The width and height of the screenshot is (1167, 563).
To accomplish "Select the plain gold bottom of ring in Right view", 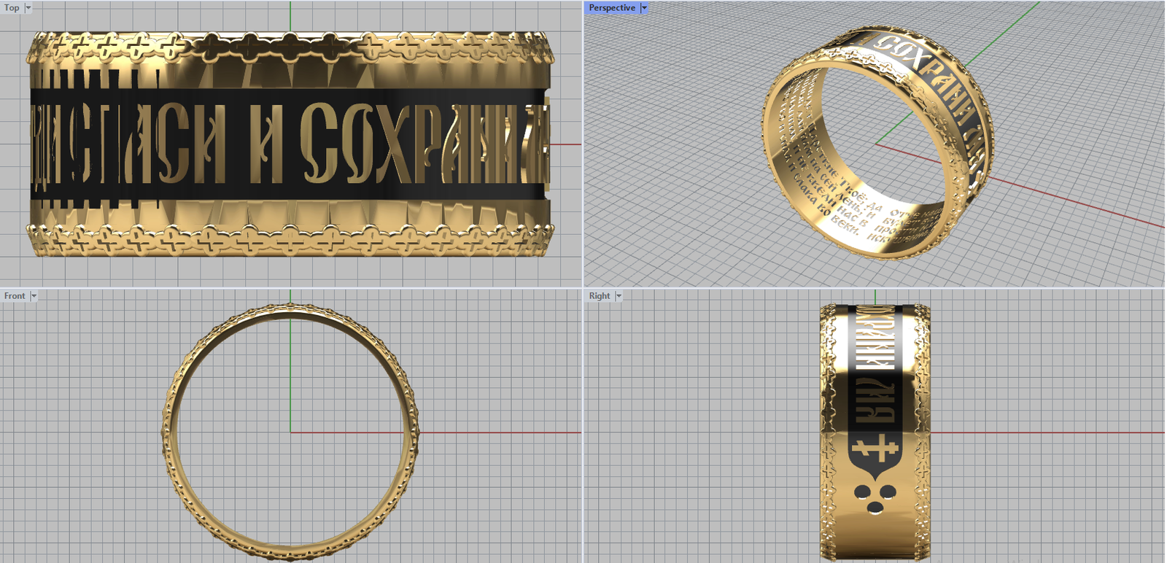I will click(875, 536).
